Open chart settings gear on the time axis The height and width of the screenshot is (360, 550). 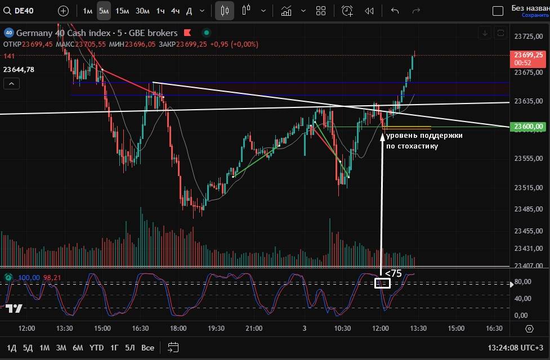pyautogui.click(x=529, y=328)
